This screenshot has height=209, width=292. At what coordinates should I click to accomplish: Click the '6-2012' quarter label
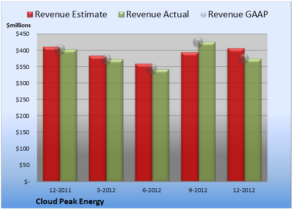click(x=152, y=190)
